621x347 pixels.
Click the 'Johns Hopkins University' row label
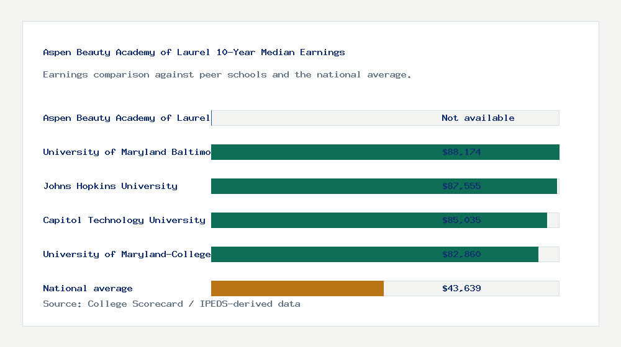point(110,186)
